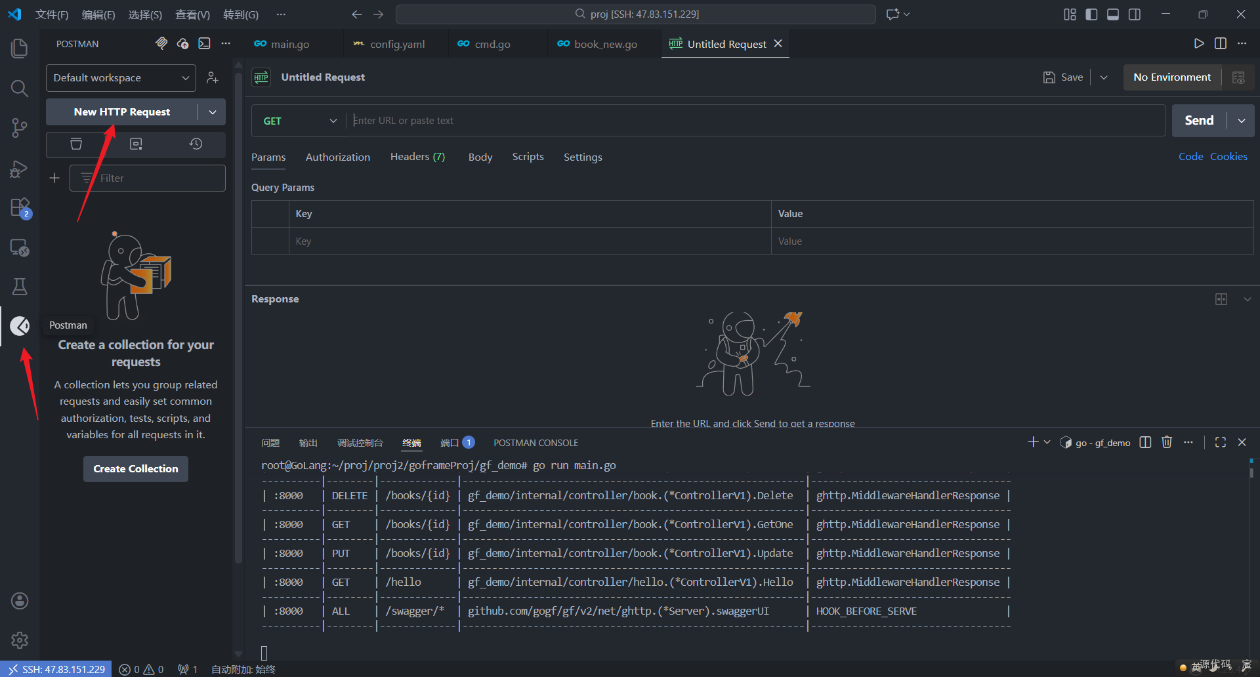1260x677 pixels.
Task: Open No Environment selector
Action: click(1172, 77)
